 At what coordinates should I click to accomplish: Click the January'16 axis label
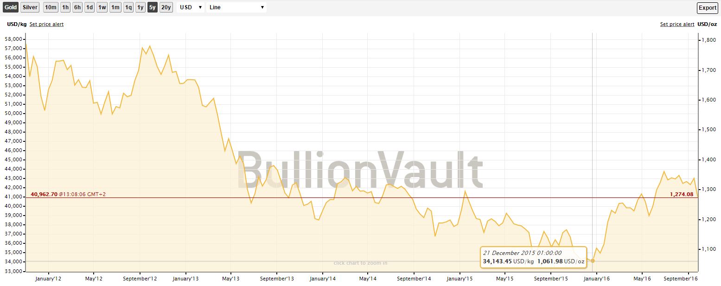(x=596, y=279)
